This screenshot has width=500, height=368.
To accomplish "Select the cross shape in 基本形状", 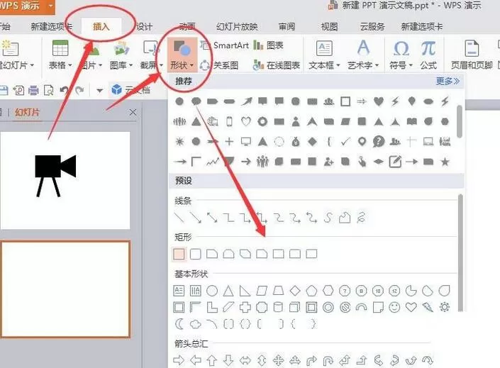I will click(245, 308).
